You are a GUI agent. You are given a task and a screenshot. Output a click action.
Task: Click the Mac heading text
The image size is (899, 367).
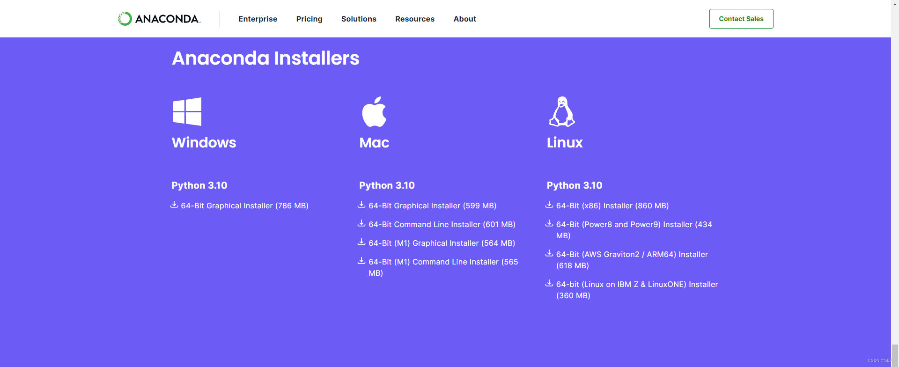375,142
